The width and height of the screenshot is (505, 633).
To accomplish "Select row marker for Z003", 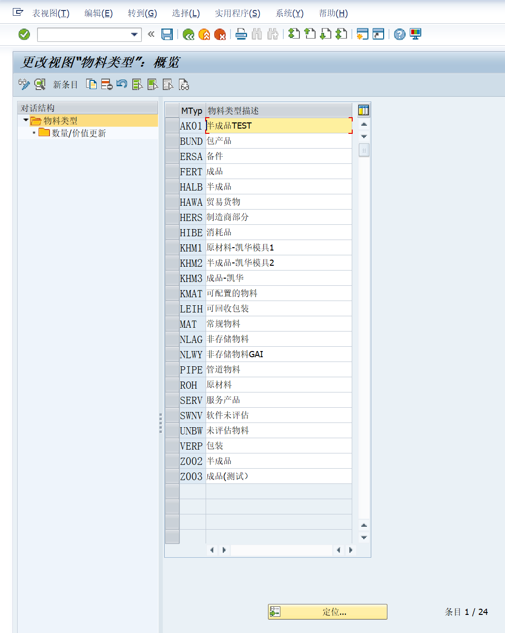I will coord(172,476).
